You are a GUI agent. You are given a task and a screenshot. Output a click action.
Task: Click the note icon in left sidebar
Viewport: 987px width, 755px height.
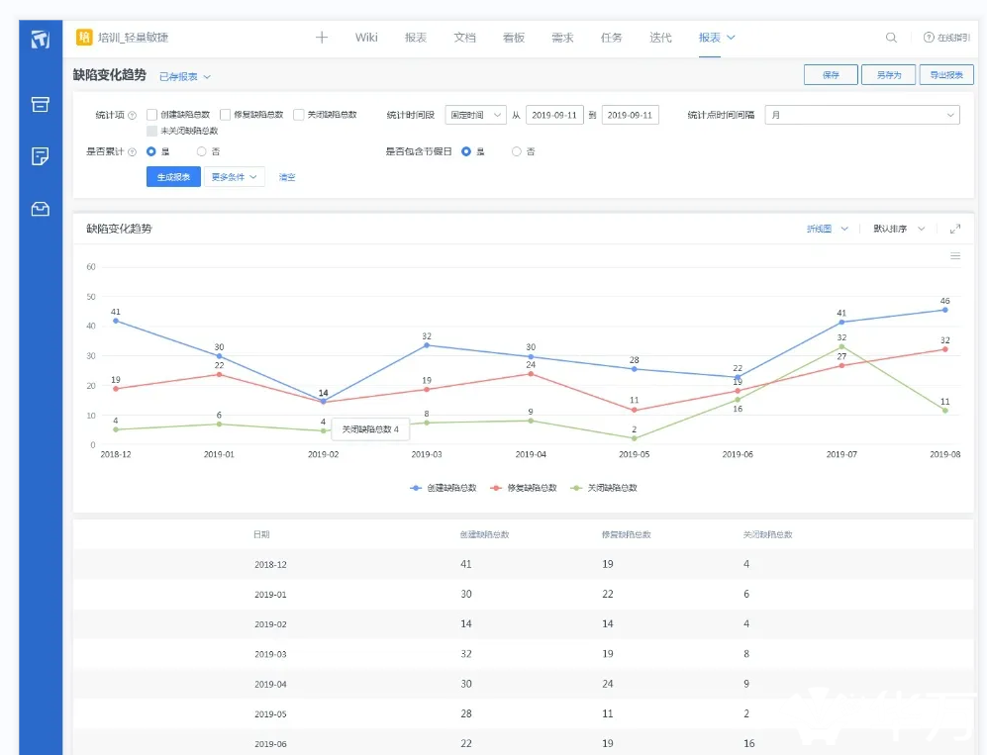(41, 156)
